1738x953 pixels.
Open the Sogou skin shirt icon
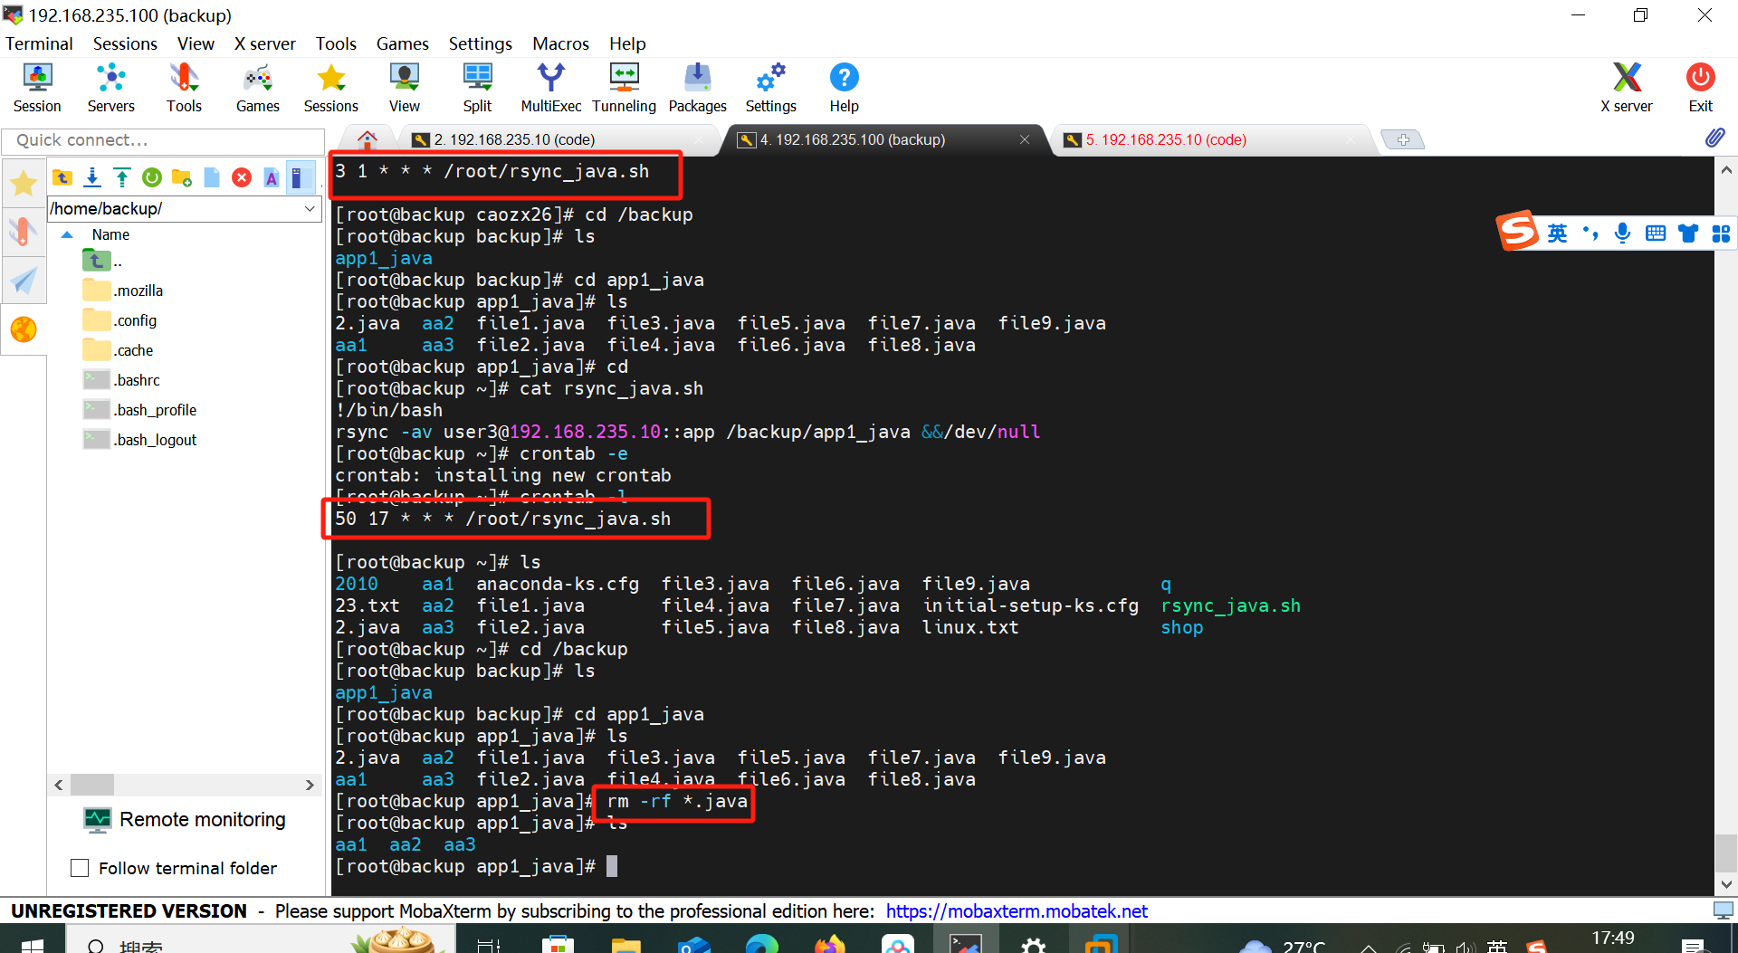pyautogui.click(x=1688, y=233)
